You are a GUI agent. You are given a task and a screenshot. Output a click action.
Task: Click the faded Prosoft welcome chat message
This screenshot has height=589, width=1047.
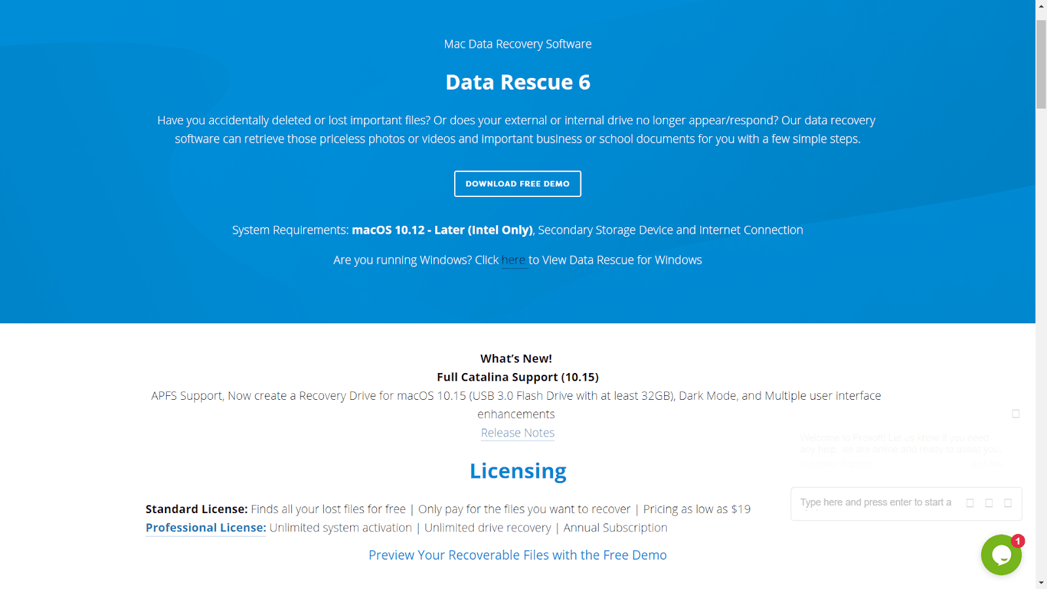[x=900, y=444]
